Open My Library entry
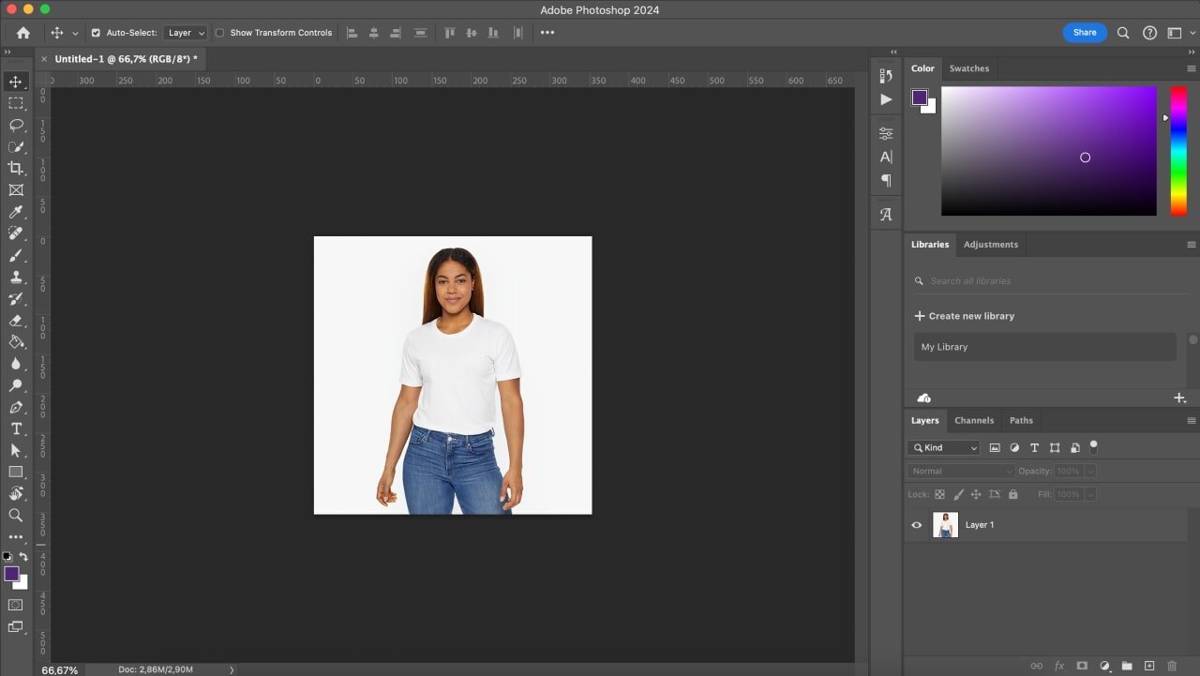Image resolution: width=1200 pixels, height=676 pixels. pos(1045,347)
